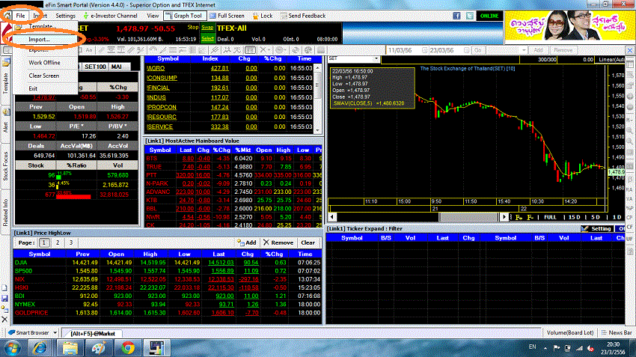Activate the Graph Tool button
The height and width of the screenshot is (357, 636).
pyautogui.click(x=184, y=16)
